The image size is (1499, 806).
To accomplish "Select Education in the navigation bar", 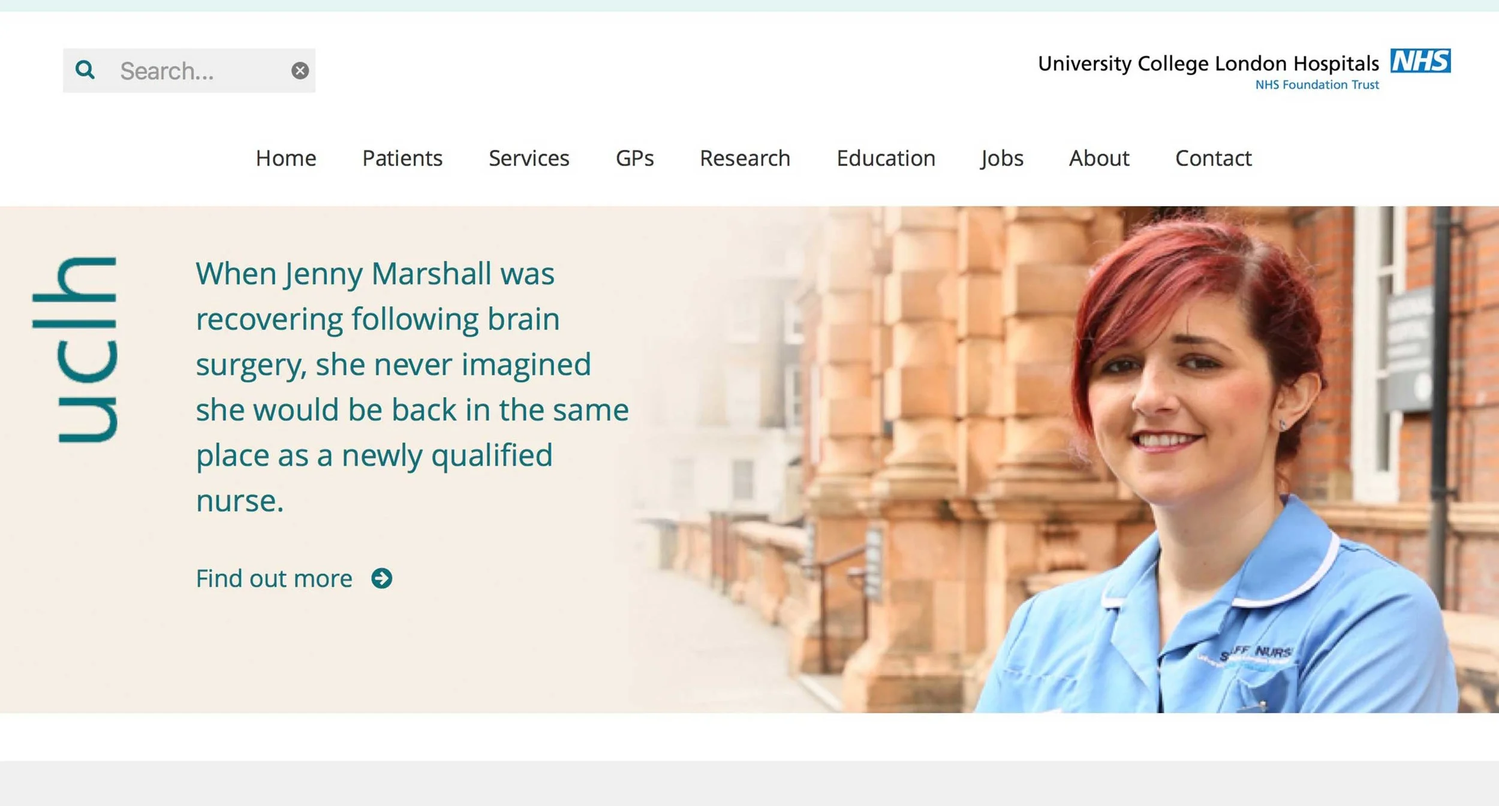I will coord(886,158).
